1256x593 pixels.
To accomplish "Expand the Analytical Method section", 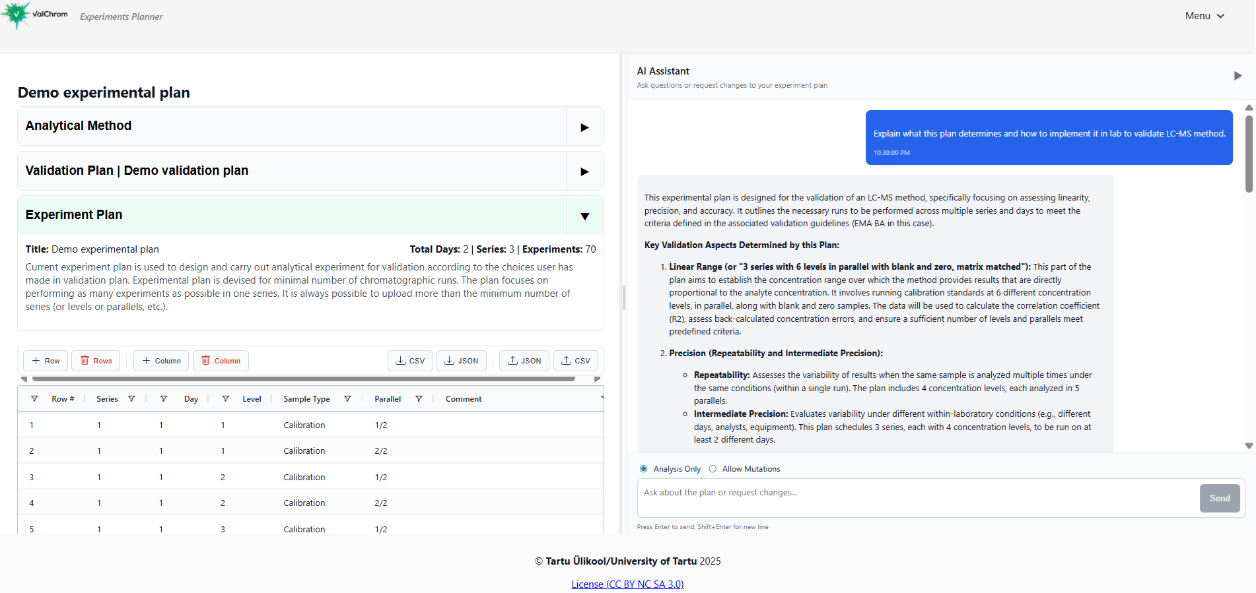I will click(x=584, y=127).
